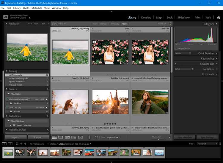Click the Desktop folder icon

click(x=11, y=103)
